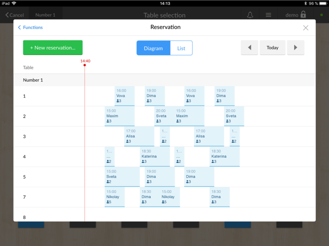Open Vova's first 16:00 reservation on table 1

(x=125, y=96)
